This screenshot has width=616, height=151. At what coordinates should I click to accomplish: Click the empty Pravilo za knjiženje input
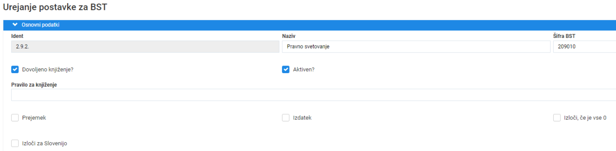(314, 95)
